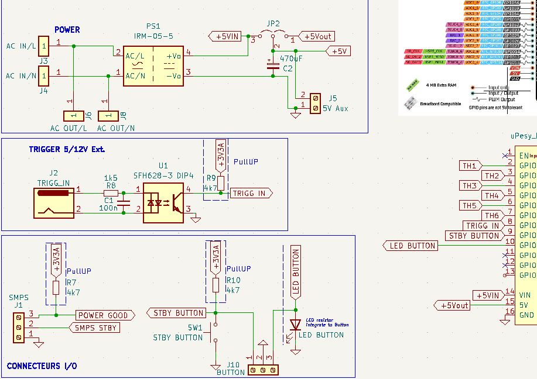Select the PS1 IRM-05-5 power supply symbol
Viewport: 537px width, 379px height.
click(153, 64)
